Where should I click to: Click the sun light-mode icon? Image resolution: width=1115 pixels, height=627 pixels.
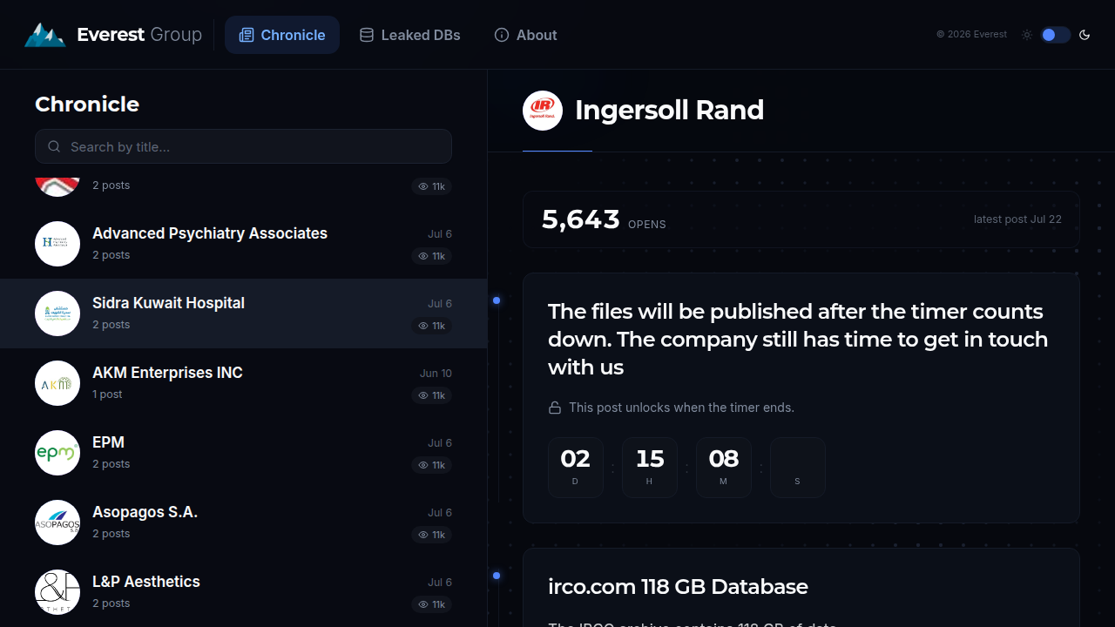pyautogui.click(x=1027, y=35)
